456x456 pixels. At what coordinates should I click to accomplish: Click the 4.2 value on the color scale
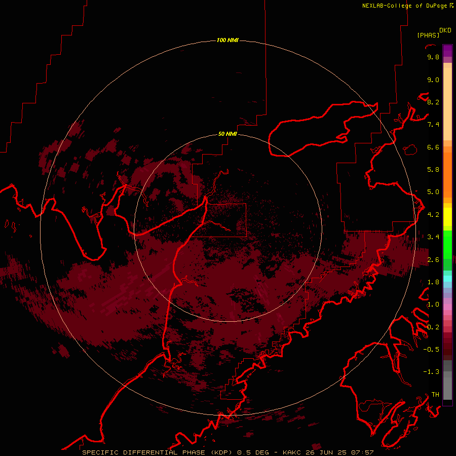[433, 215]
